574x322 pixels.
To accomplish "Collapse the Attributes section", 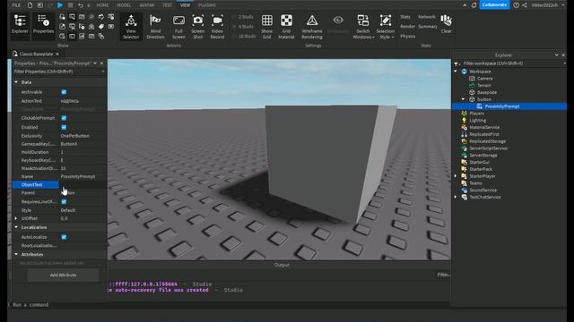I will point(16,254).
